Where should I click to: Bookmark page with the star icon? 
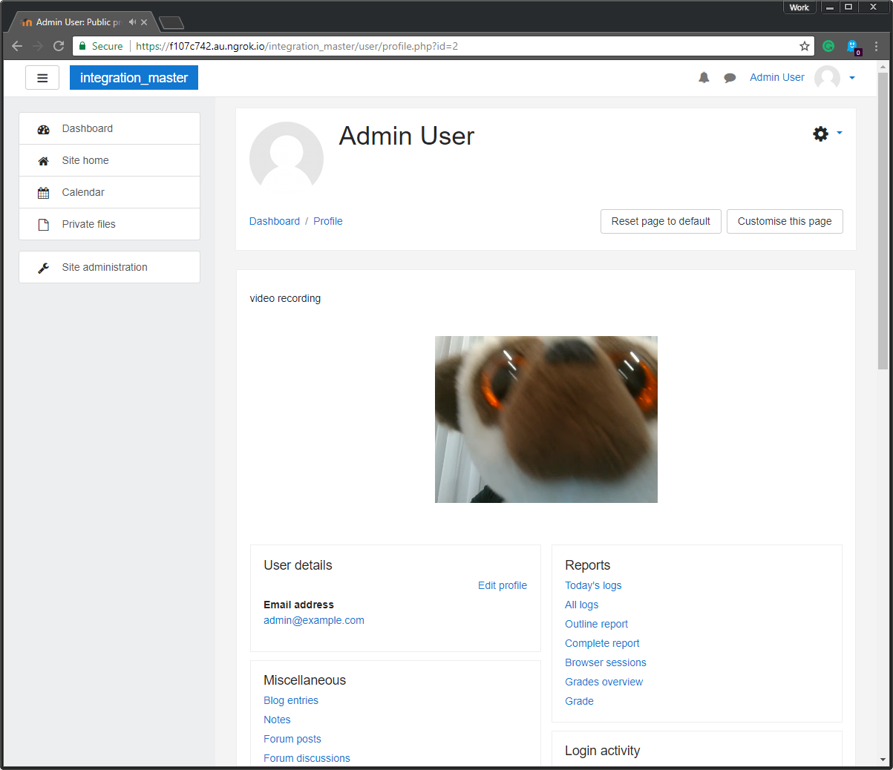click(805, 46)
